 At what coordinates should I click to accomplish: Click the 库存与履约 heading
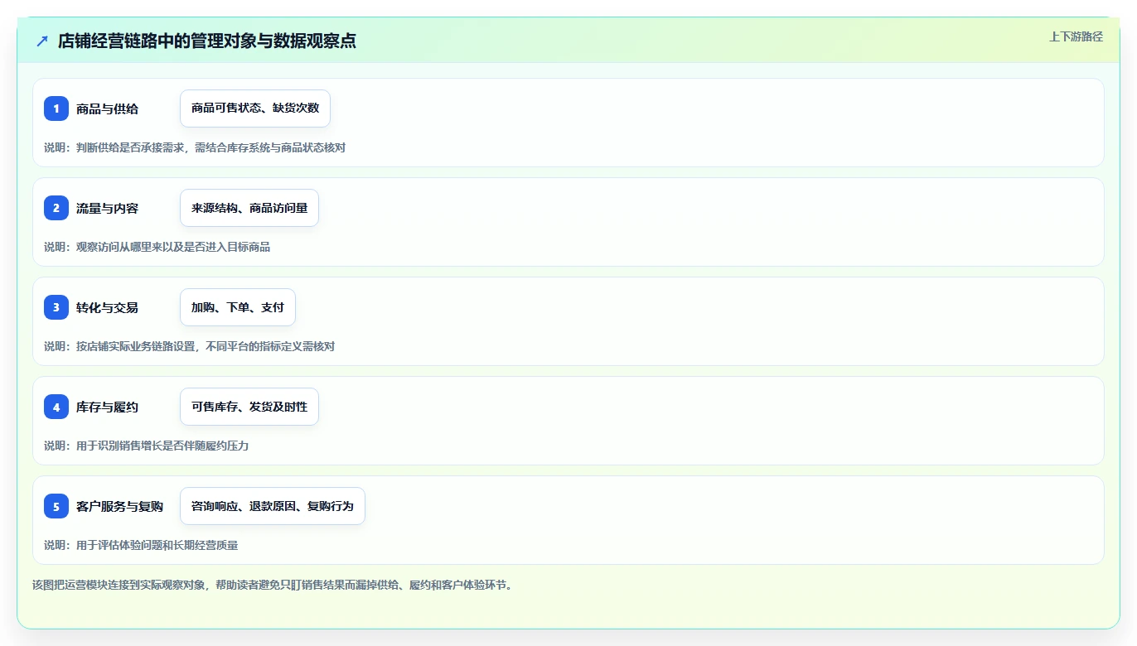[107, 407]
